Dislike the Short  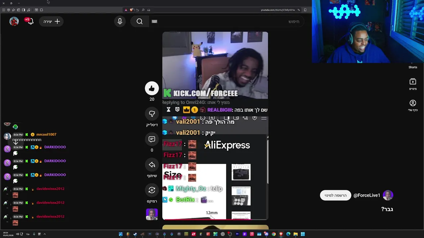click(152, 114)
